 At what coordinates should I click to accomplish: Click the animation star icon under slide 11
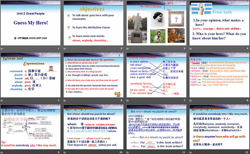click(127, 153)
